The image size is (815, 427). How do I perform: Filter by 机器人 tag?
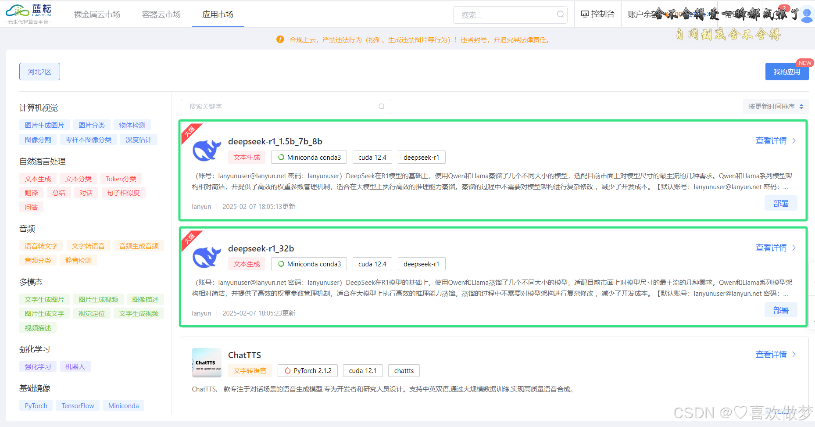[75, 367]
